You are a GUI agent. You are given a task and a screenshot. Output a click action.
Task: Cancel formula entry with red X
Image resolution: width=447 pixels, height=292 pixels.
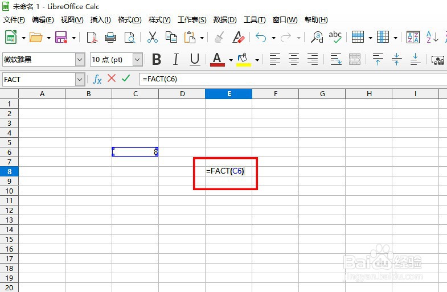click(112, 78)
